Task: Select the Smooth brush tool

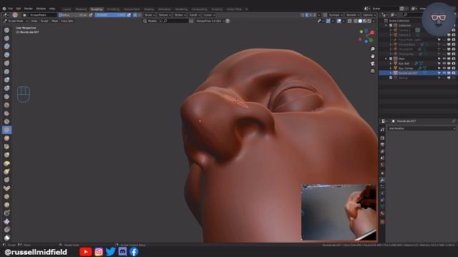Action: (6, 105)
